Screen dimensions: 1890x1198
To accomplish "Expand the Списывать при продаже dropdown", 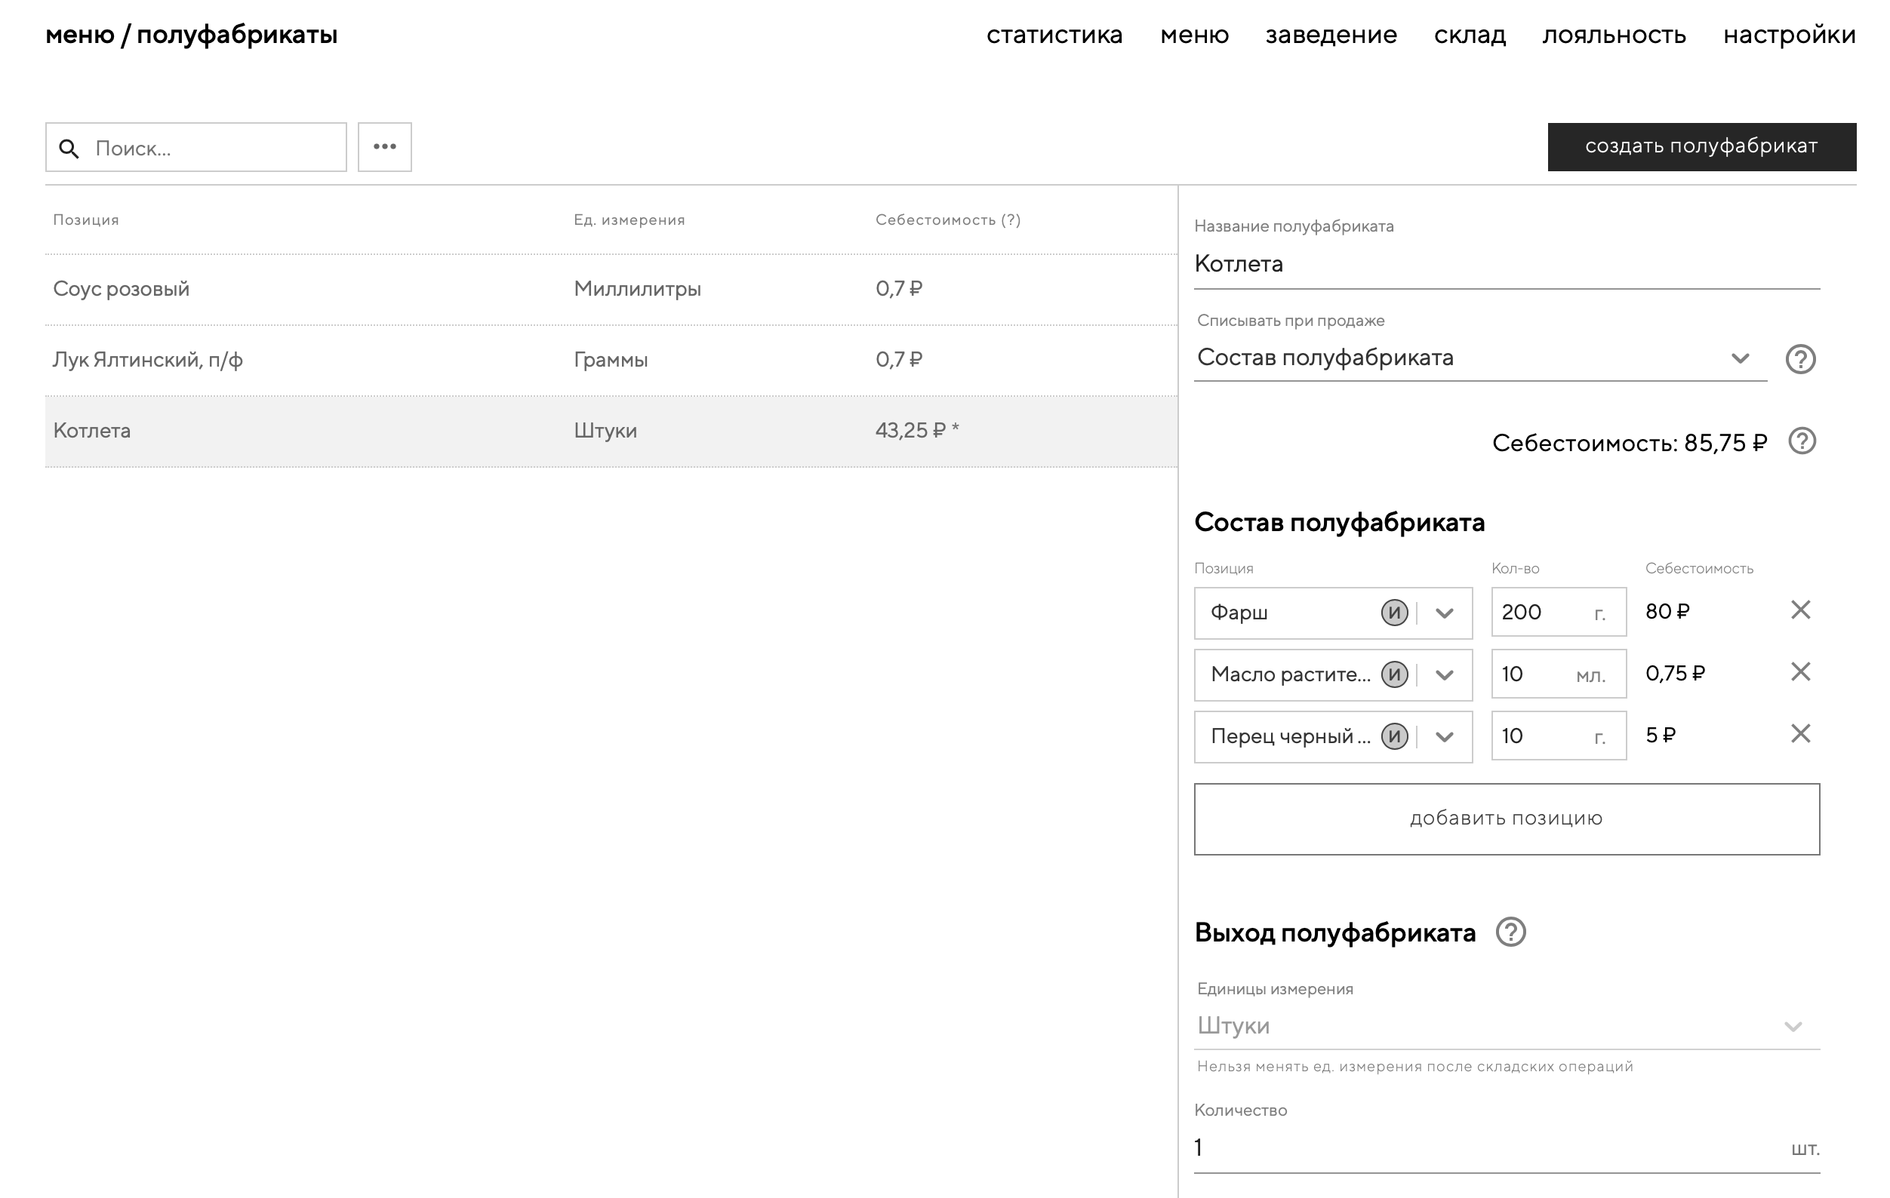I will coord(1739,358).
